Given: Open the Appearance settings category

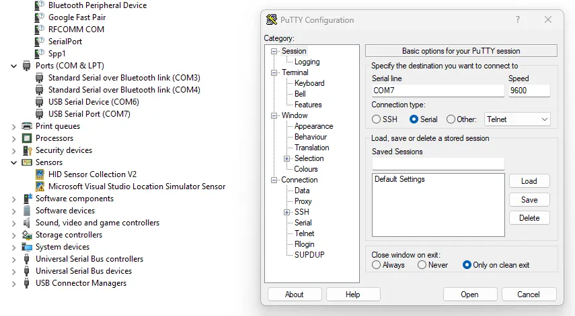Looking at the screenshot, I should point(313,126).
